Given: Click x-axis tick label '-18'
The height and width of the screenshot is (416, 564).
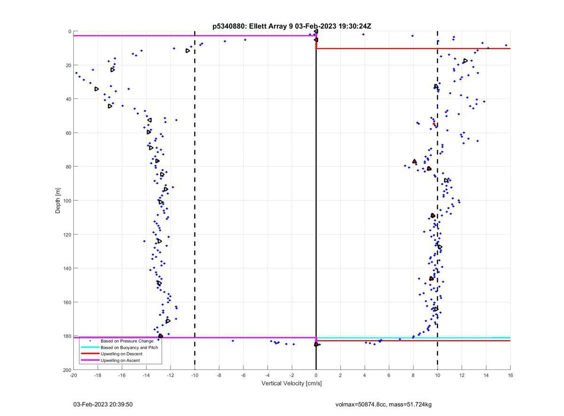Looking at the screenshot, I should click(x=98, y=375).
